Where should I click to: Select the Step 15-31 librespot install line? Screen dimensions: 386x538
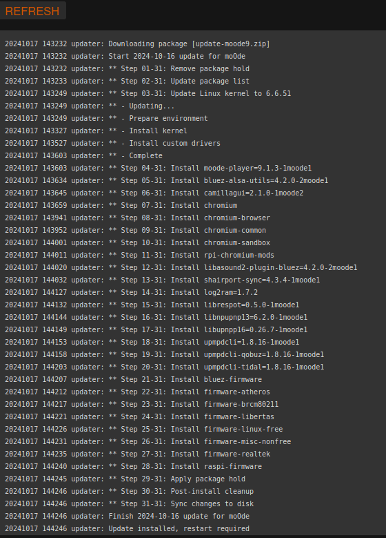[x=152, y=305]
